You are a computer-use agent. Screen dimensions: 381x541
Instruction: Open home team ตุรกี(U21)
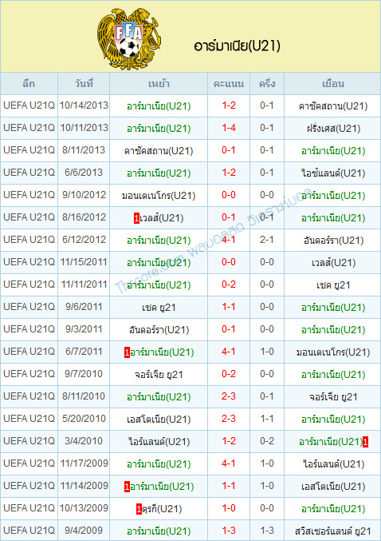pyautogui.click(x=162, y=509)
